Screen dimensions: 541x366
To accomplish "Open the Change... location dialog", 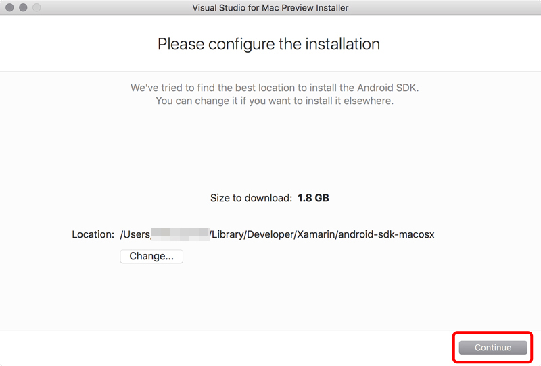I will click(x=151, y=256).
